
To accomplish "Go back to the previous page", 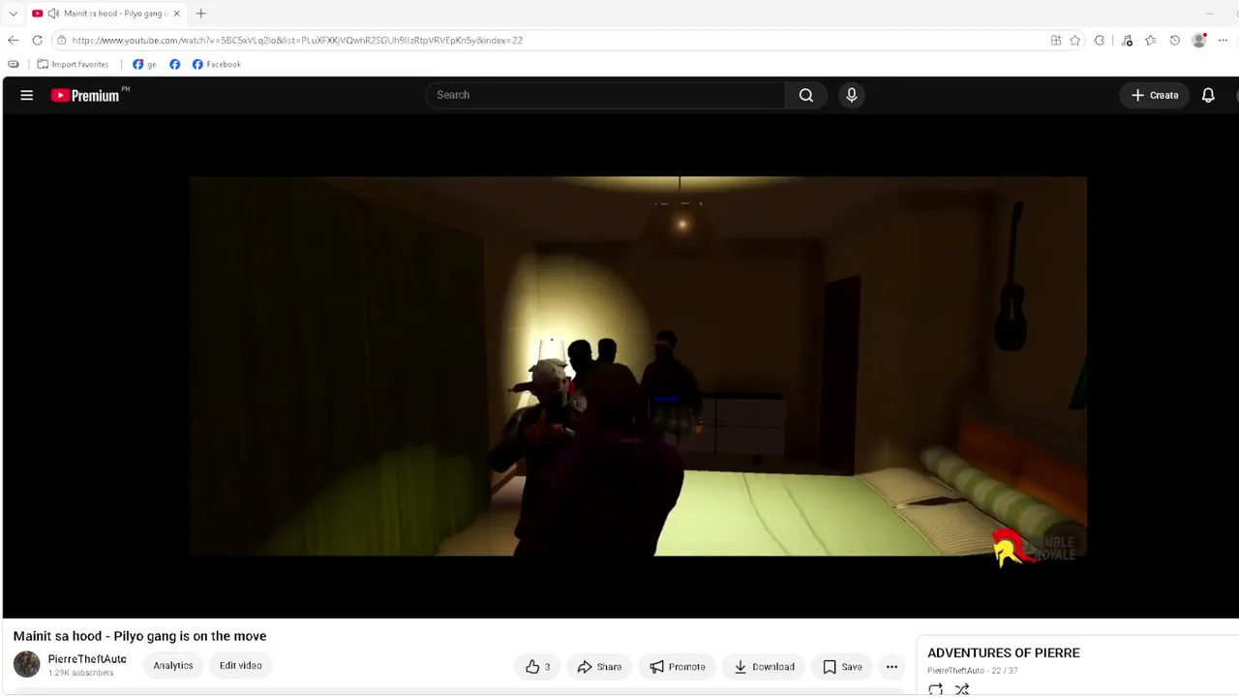I will tap(13, 40).
